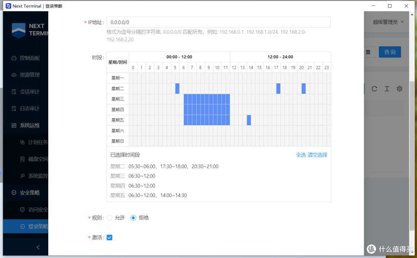Viewport: 417px width, 258px height.
Task: Collapse sidebar with left arrow
Action: point(38,247)
